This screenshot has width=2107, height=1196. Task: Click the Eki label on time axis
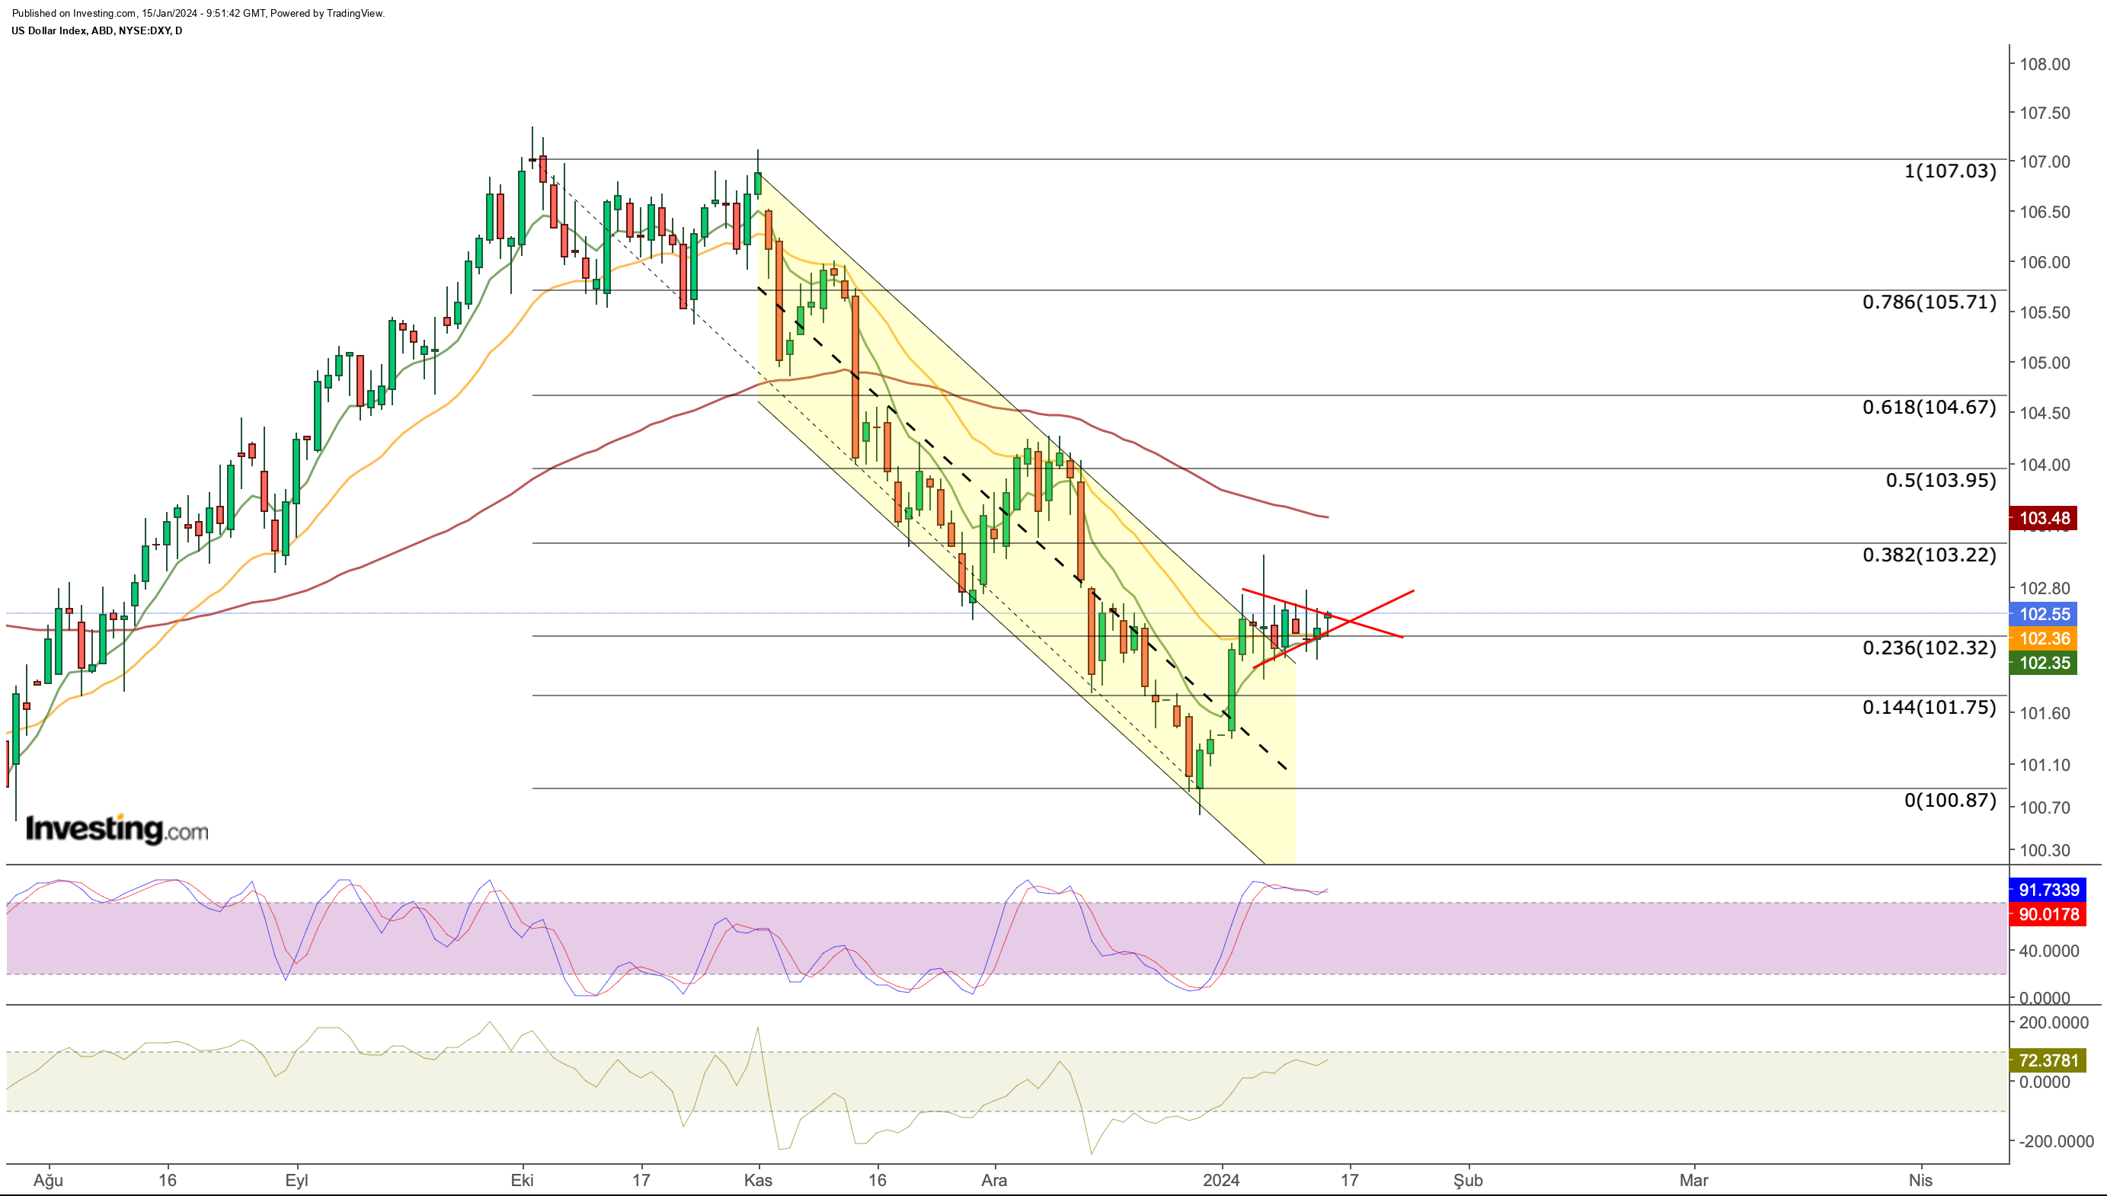(523, 1181)
